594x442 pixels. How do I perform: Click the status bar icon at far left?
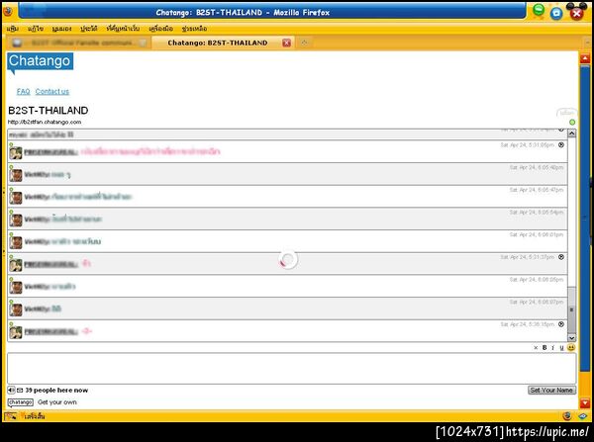[10, 416]
